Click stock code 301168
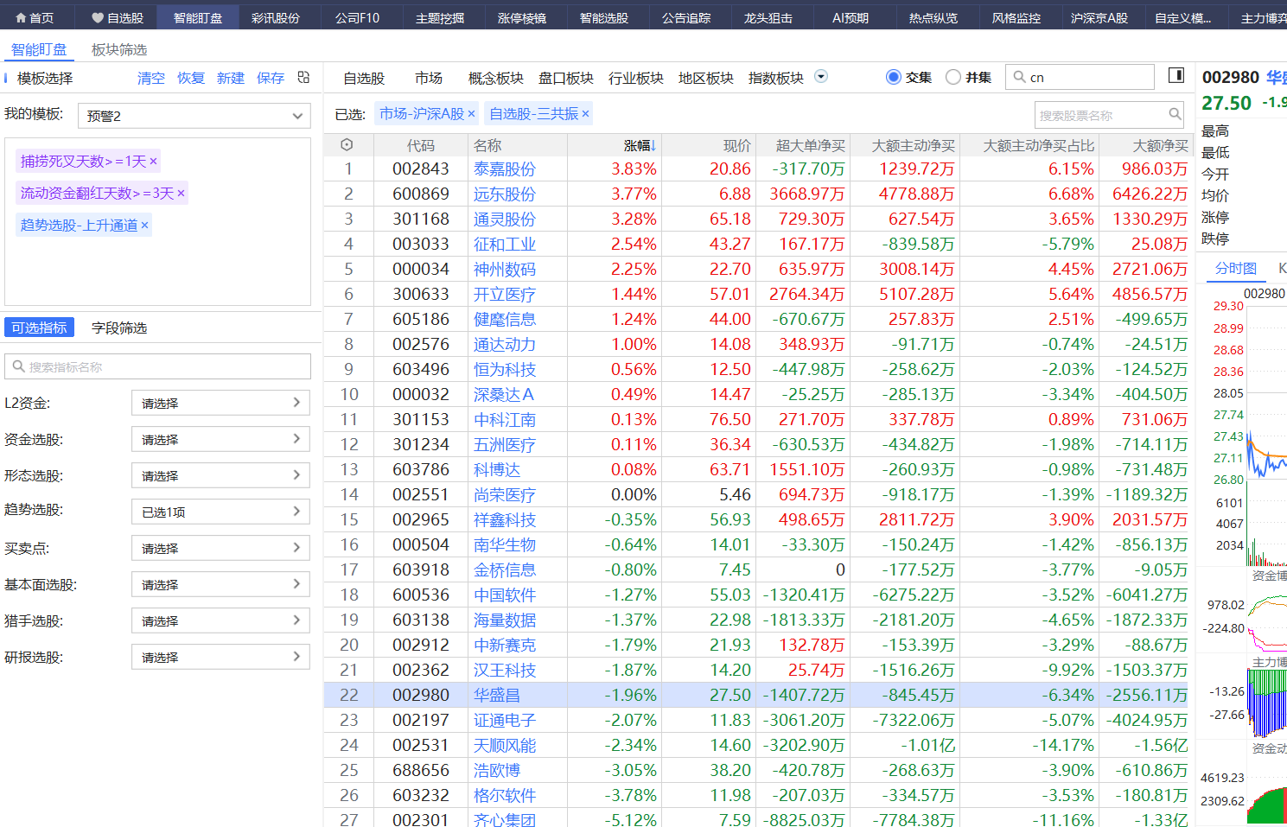The image size is (1287, 827). (x=421, y=219)
